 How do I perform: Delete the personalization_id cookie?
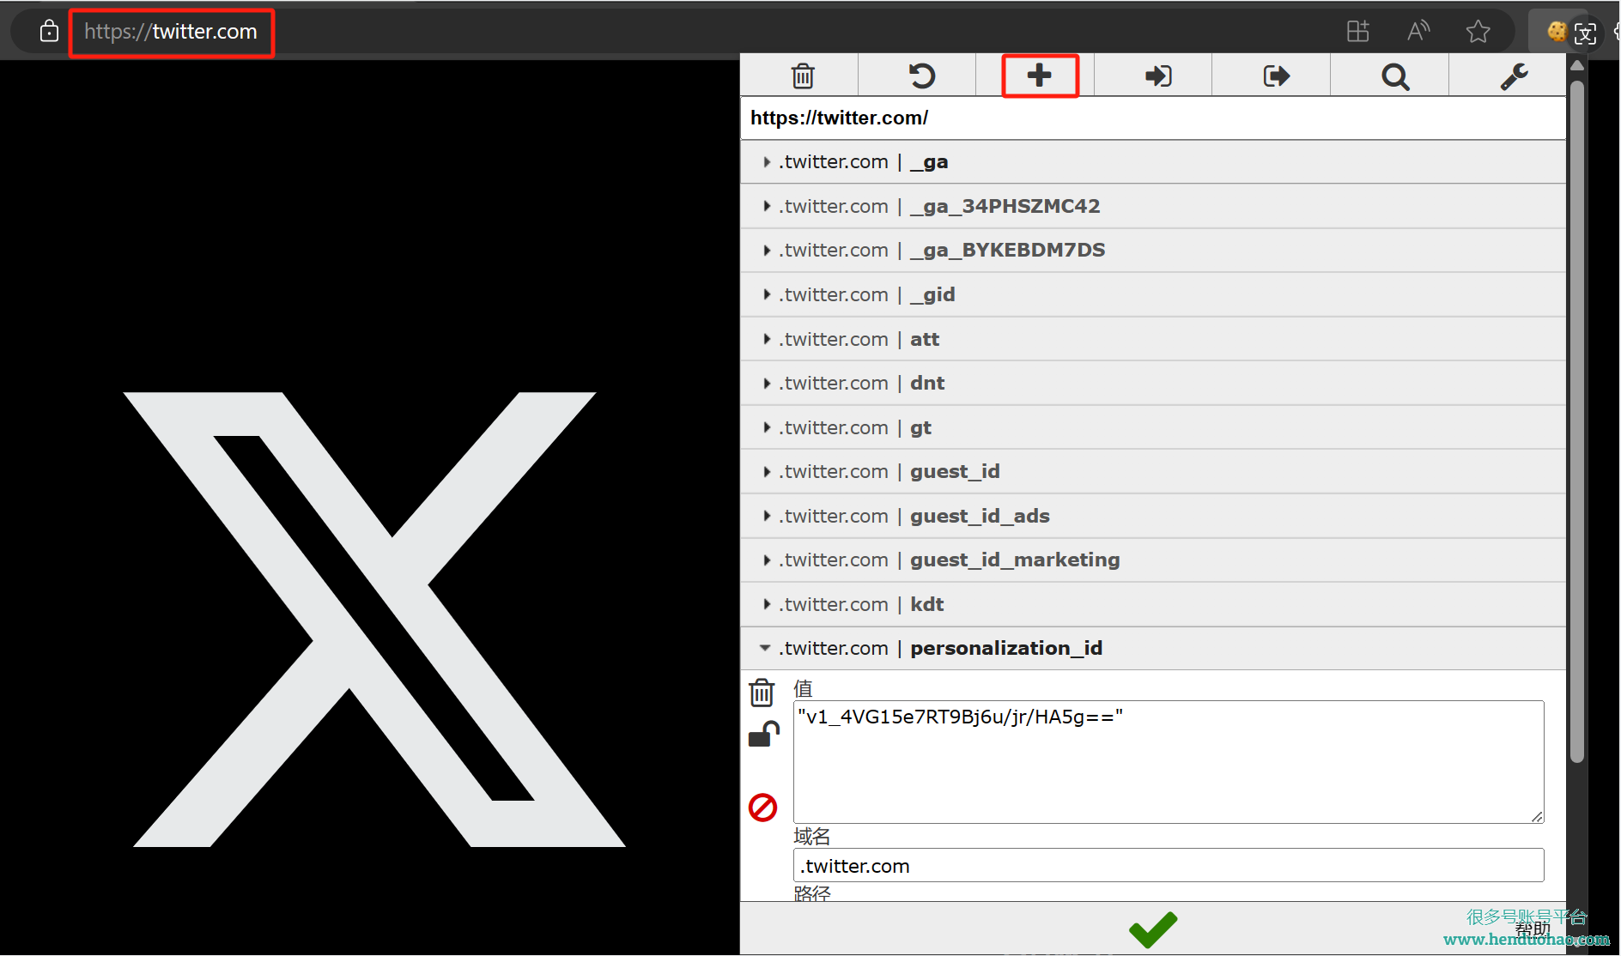pos(762,693)
